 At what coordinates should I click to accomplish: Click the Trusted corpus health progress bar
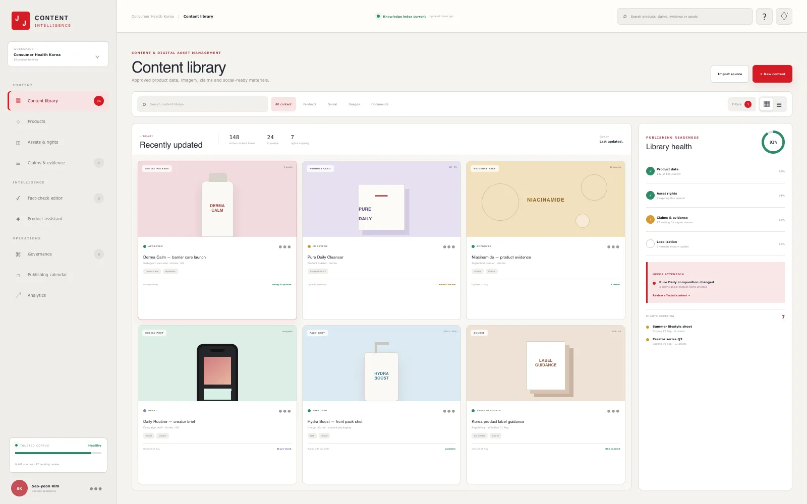click(58, 453)
